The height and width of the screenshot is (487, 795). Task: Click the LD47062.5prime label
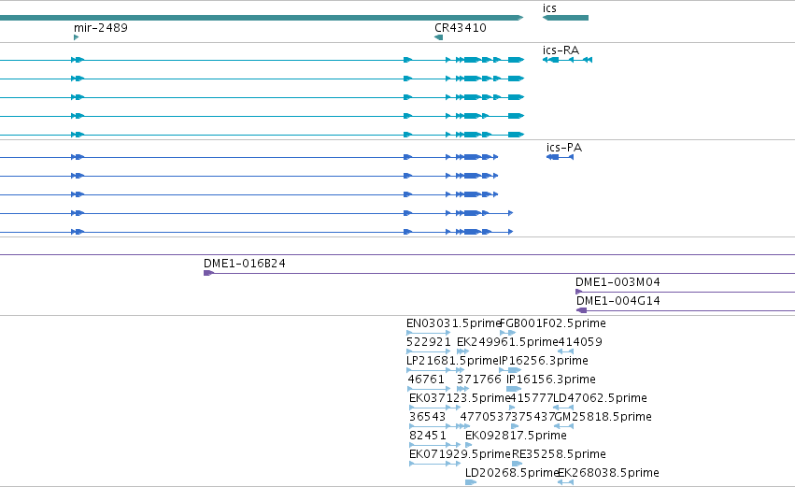(x=600, y=398)
